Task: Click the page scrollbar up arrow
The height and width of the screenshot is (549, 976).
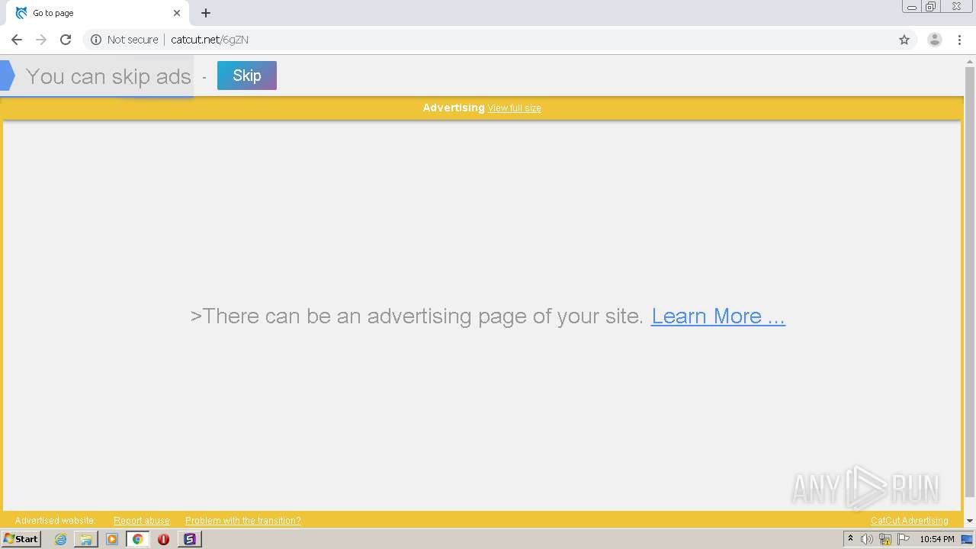Action: tap(970, 60)
